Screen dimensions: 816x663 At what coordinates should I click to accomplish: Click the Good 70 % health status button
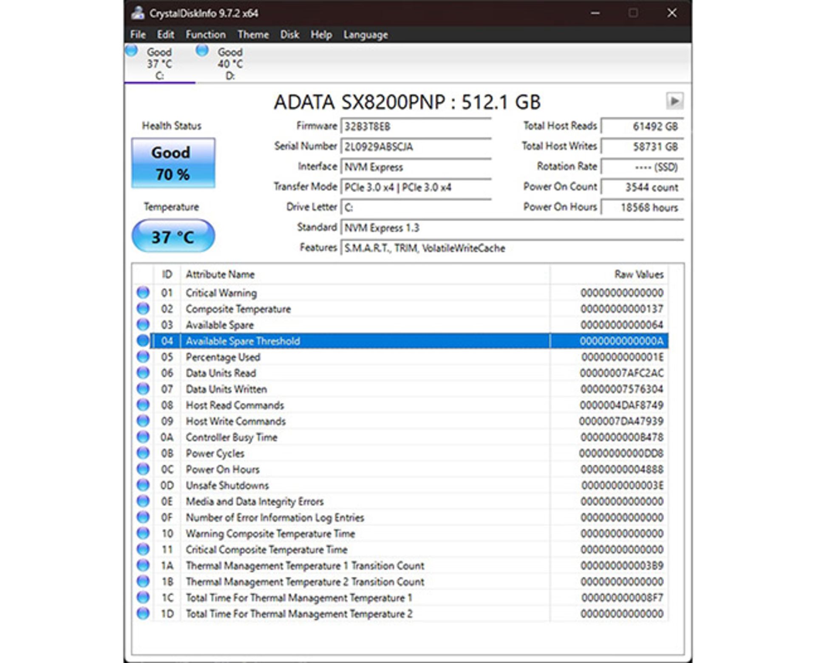pos(173,163)
